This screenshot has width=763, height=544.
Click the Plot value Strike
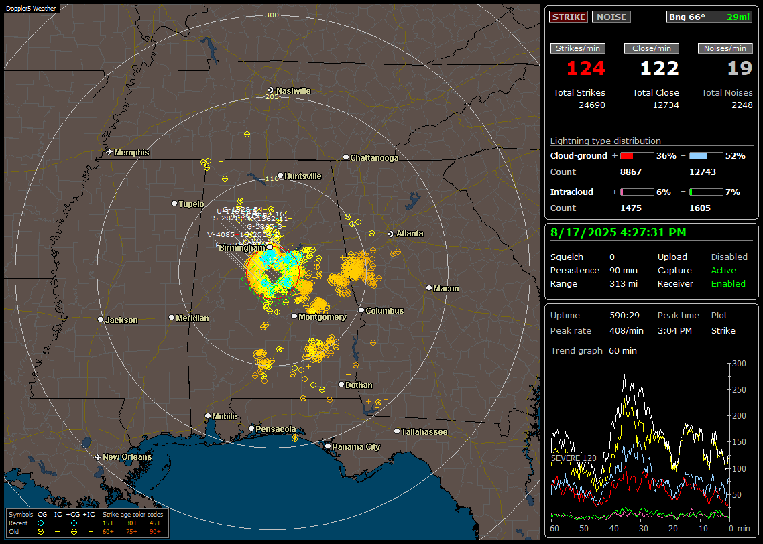tap(723, 330)
